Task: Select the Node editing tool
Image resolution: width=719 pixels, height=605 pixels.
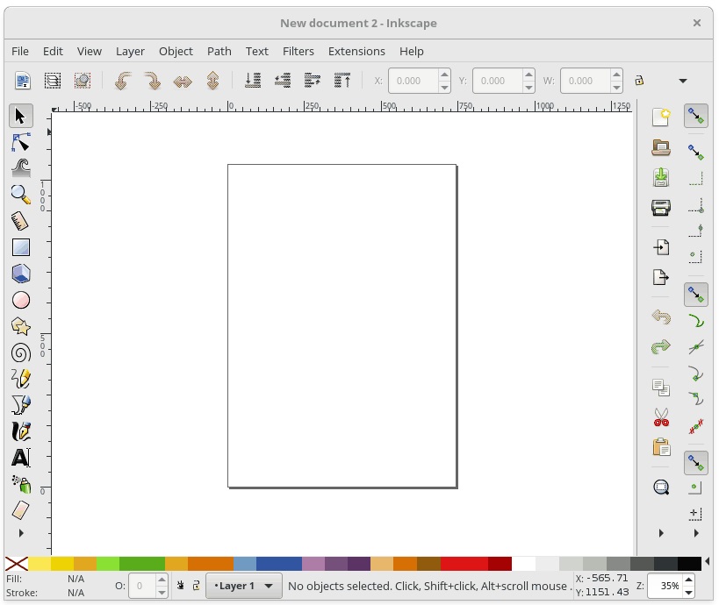Action: coord(21,142)
